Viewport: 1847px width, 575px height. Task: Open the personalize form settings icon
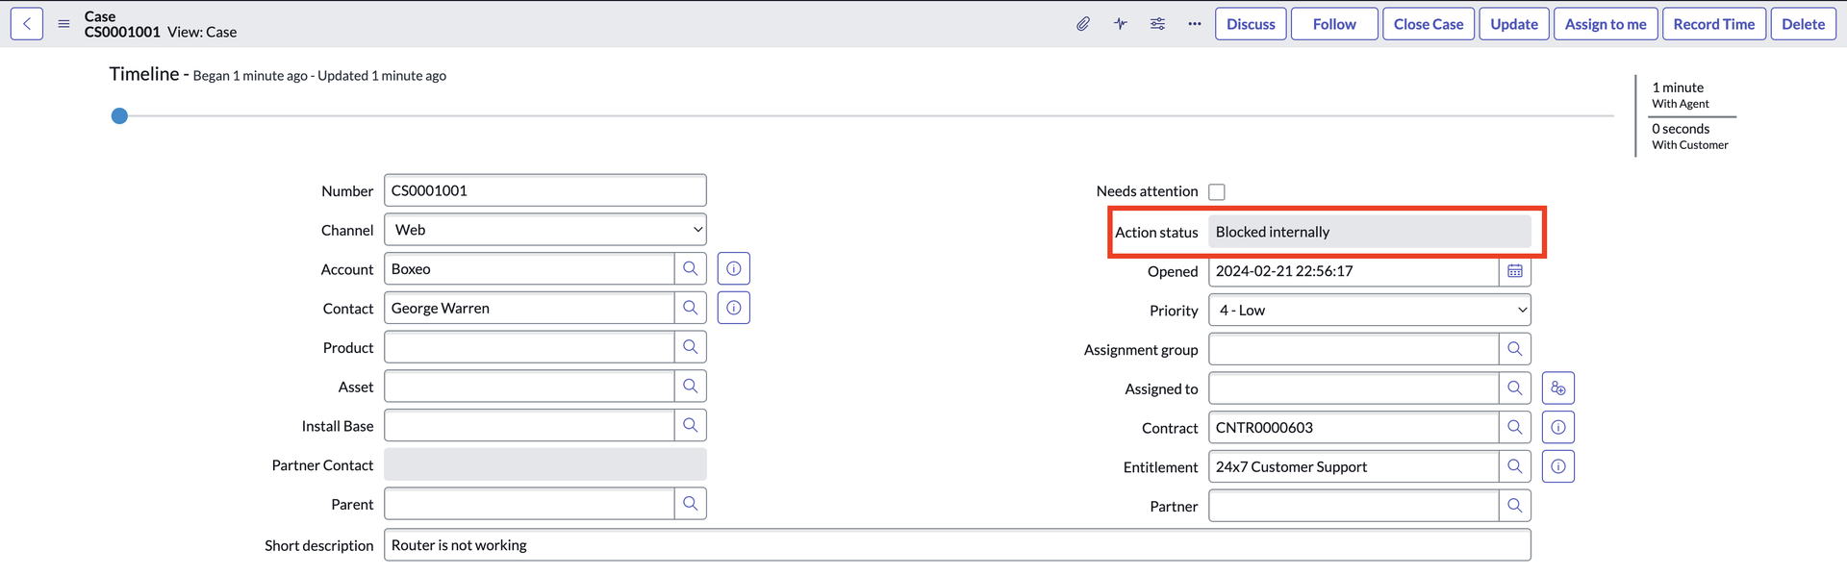click(1157, 24)
